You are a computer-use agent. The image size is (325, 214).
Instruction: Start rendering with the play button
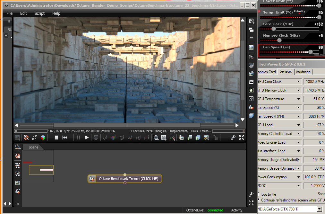pyautogui.click(x=87, y=138)
